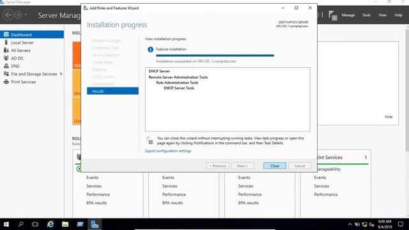Go back with Server Manager back arrow
The width and height of the screenshot is (409, 230).
pyautogui.click(x=8, y=15)
